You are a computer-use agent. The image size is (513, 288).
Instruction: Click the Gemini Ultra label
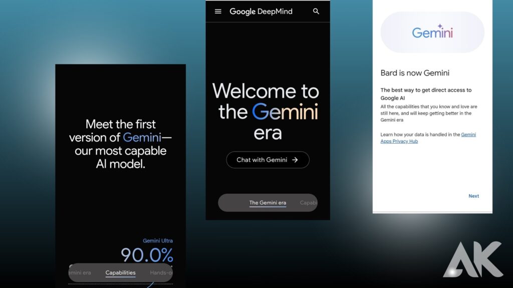click(158, 240)
